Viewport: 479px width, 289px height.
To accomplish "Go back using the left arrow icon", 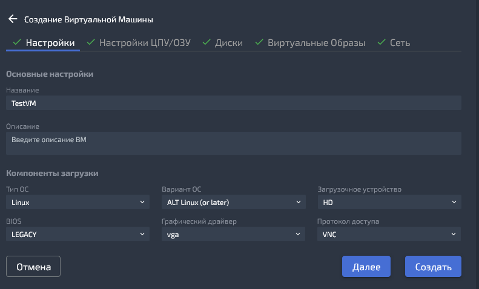I will coord(12,19).
